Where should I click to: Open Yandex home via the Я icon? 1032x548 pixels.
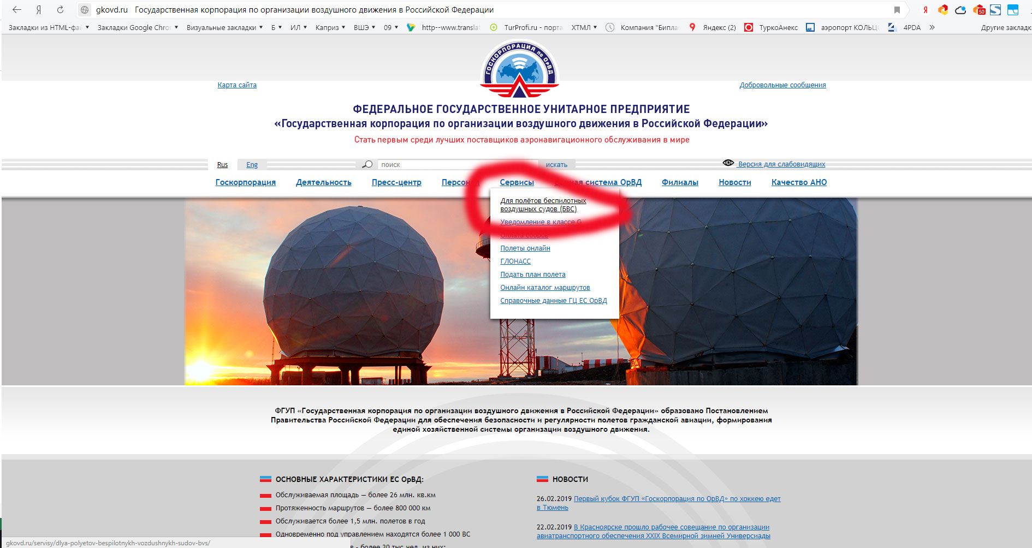39,10
